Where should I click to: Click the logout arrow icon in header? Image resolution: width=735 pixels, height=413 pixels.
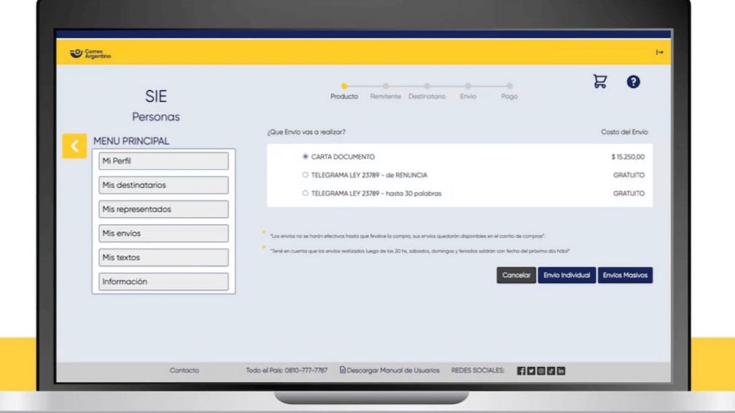(659, 52)
